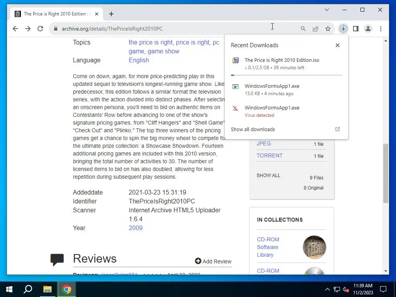Select the Addeddate value 2021-03-23 15:31:19

pyautogui.click(x=157, y=193)
